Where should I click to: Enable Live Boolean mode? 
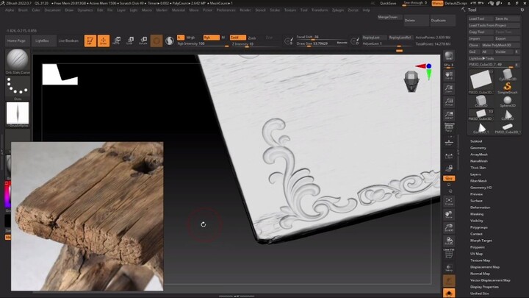coord(68,40)
